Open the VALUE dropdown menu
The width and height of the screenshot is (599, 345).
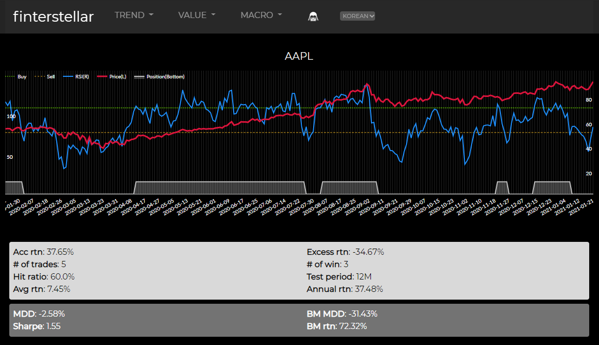197,15
